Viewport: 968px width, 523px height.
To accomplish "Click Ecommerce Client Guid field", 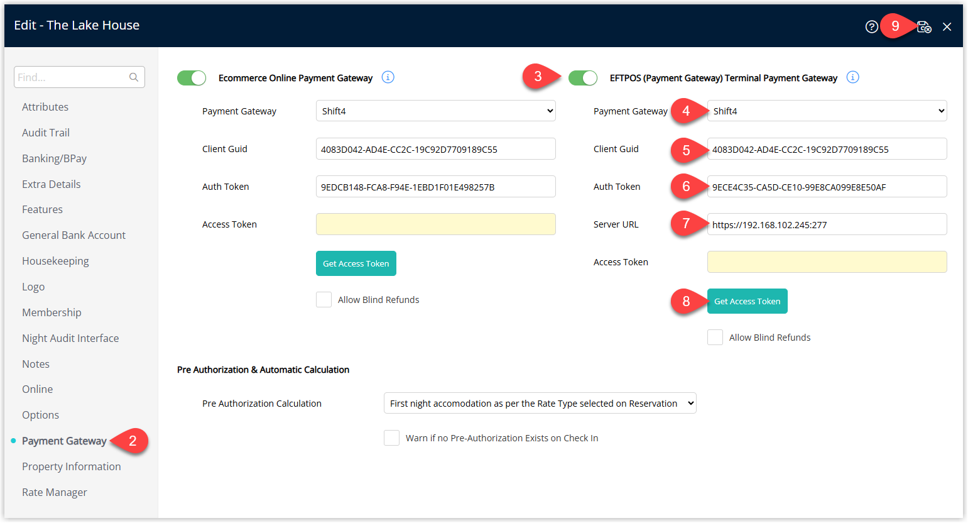I will 436,149.
